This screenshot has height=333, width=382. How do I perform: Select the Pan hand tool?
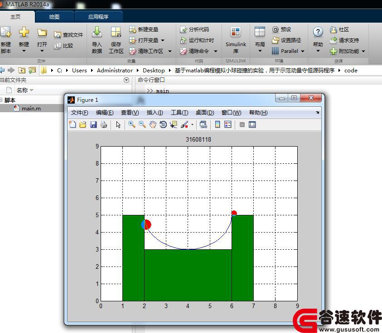click(x=153, y=124)
